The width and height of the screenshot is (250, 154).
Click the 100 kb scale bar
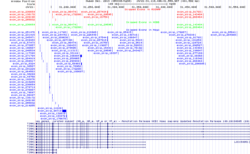[x=142, y=4]
